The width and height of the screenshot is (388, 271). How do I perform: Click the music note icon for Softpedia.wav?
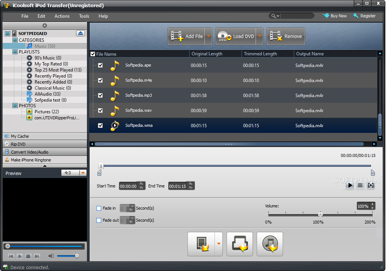click(114, 111)
